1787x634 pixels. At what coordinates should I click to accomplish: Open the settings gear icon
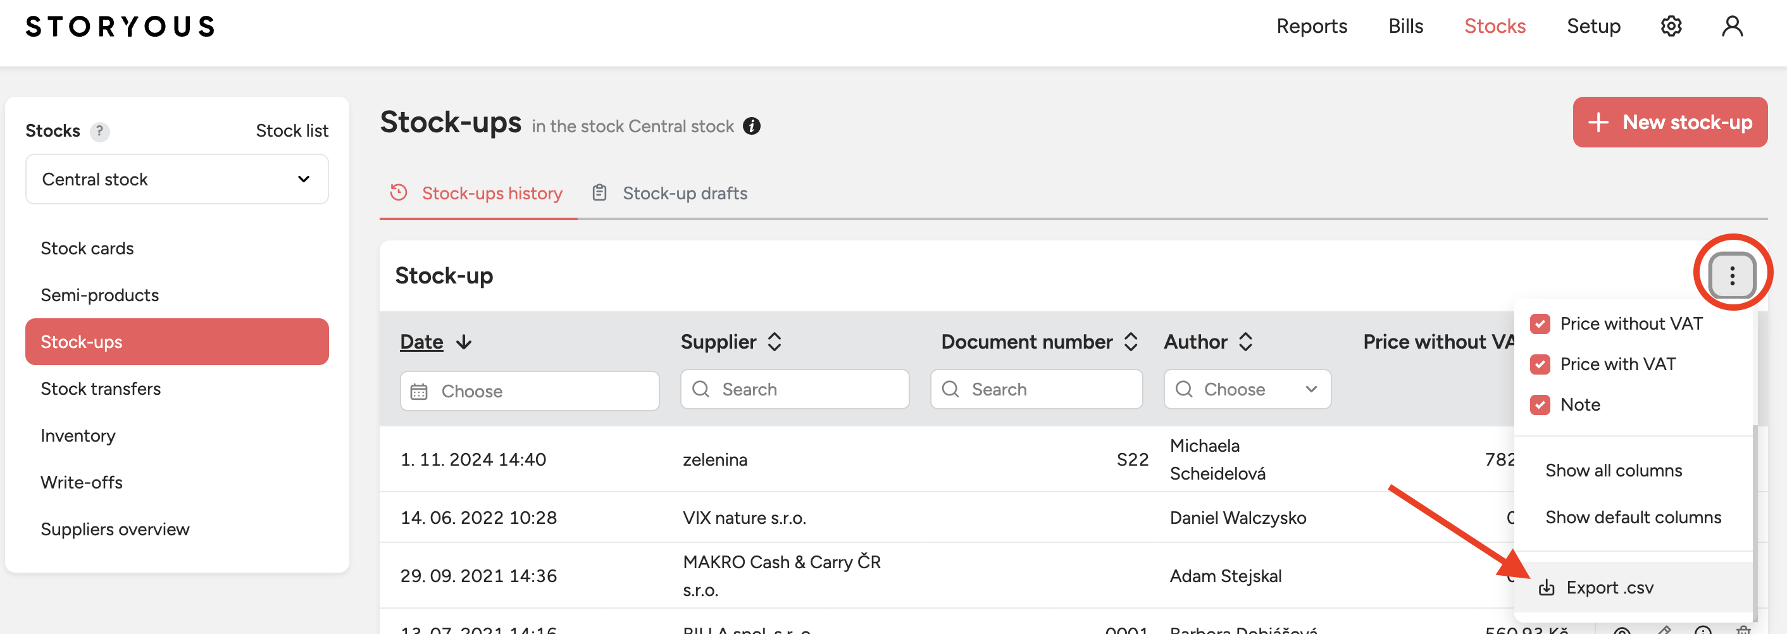tap(1671, 27)
